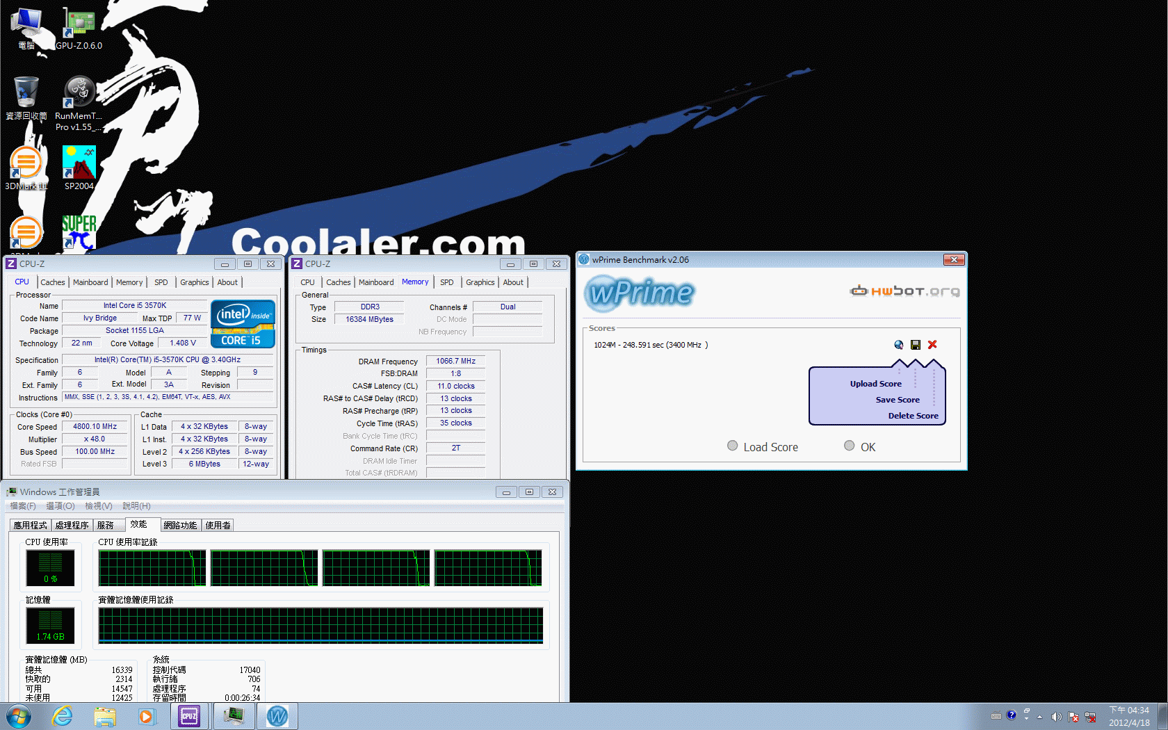1168x730 pixels.
Task: Choose Upload Score in wPrime popup
Action: tap(875, 384)
